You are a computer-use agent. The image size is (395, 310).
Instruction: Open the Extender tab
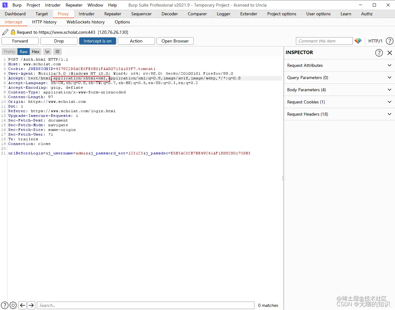(x=249, y=14)
